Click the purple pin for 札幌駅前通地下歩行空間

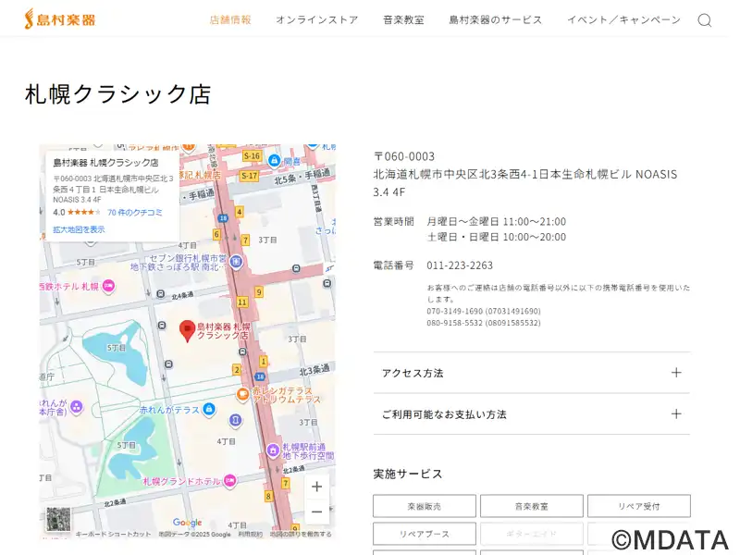273,450
